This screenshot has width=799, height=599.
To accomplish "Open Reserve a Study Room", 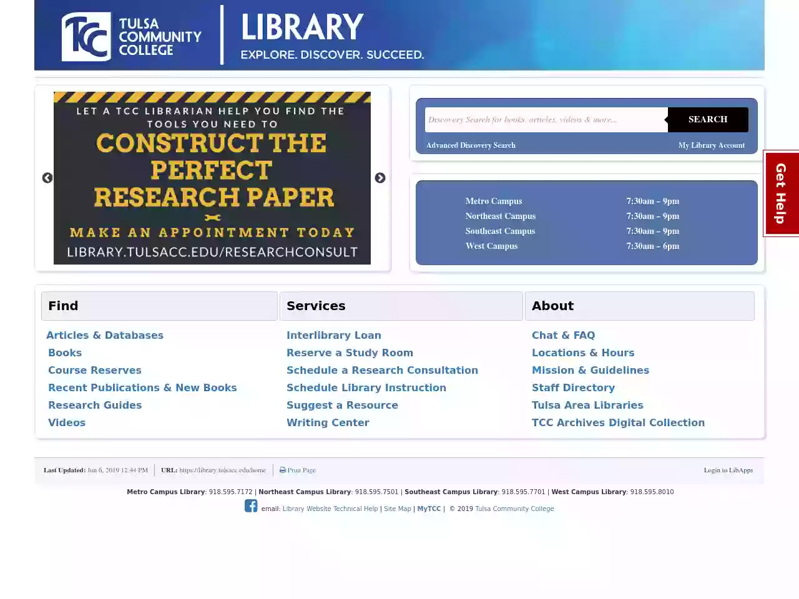I will [350, 353].
